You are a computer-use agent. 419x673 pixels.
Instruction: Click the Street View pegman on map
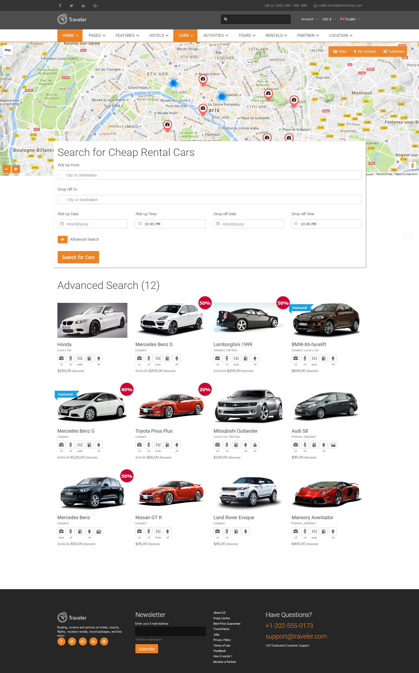point(412,165)
